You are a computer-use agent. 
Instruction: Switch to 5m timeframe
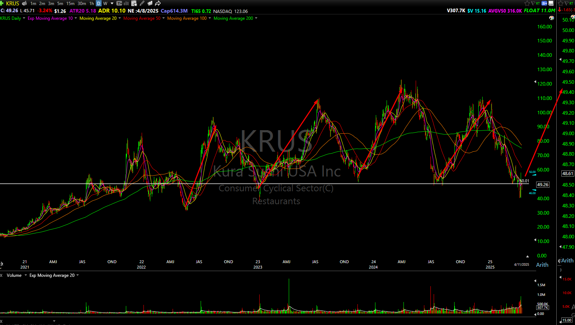(x=60, y=4)
